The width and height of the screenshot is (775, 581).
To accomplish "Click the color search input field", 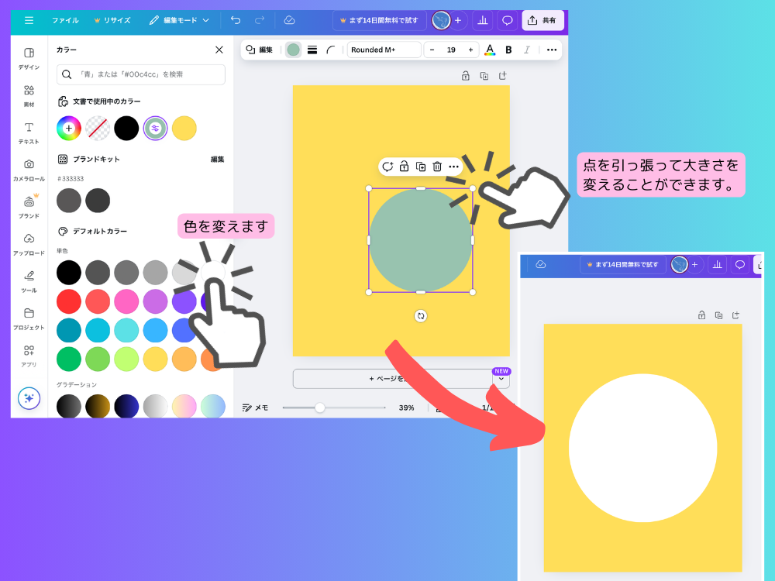I will click(x=141, y=74).
